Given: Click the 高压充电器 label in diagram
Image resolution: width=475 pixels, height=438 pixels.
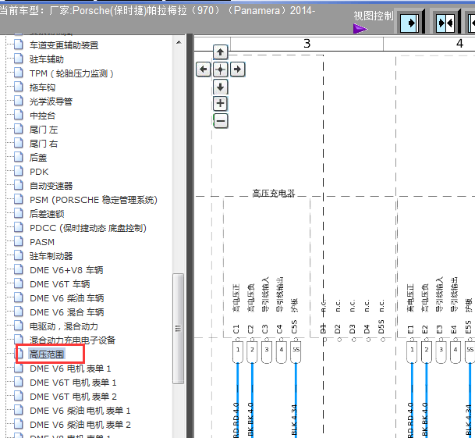Looking at the screenshot, I should [x=274, y=193].
